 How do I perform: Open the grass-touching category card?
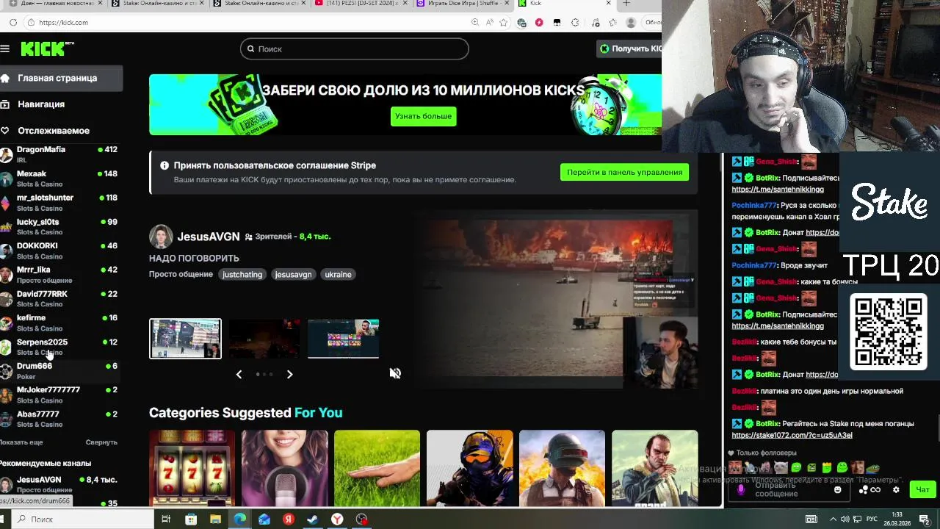377,469
